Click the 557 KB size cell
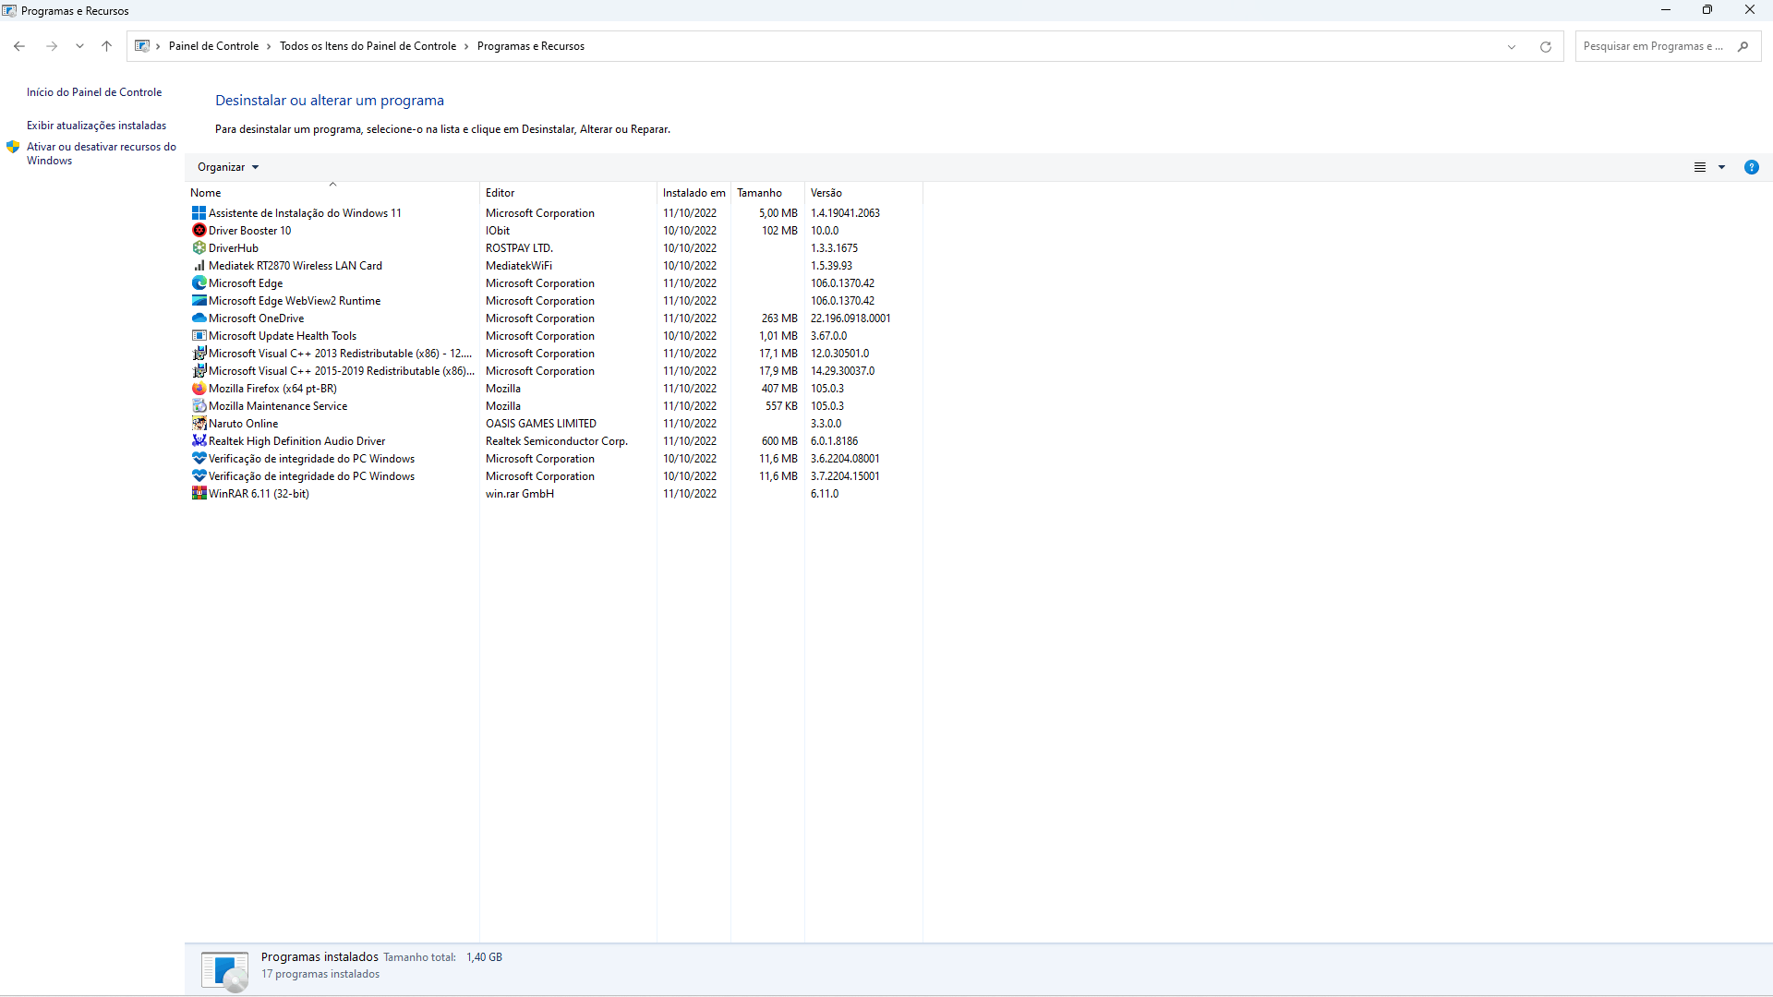Screen dimensions: 1773x997 781,406
